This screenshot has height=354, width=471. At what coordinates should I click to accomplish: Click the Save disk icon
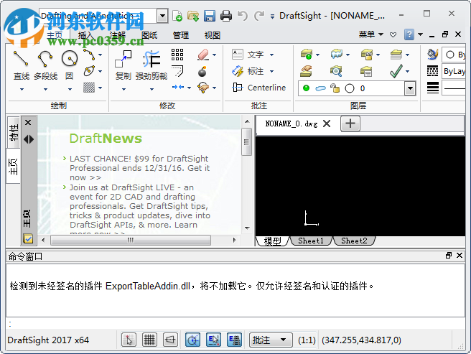(x=210, y=16)
